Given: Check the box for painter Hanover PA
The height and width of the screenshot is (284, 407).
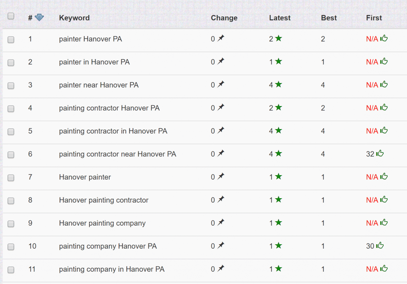Looking at the screenshot, I should tap(11, 39).
